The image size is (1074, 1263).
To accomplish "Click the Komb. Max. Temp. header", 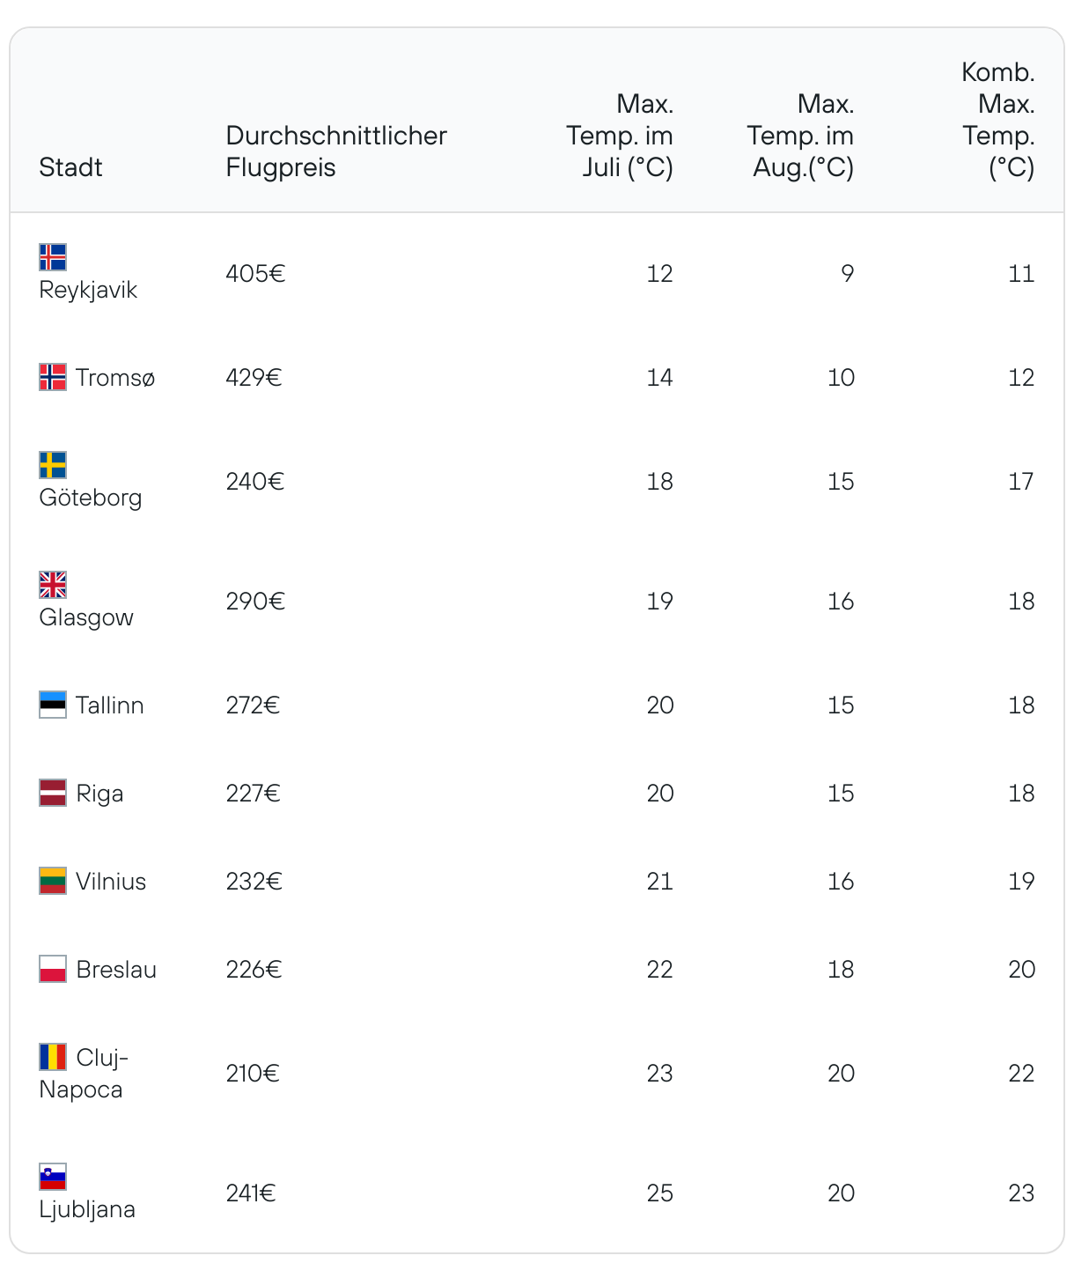I will click(998, 120).
